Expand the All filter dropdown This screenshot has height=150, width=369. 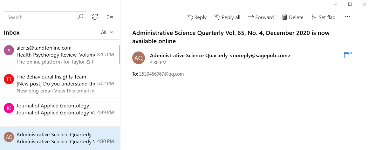[x=107, y=32]
